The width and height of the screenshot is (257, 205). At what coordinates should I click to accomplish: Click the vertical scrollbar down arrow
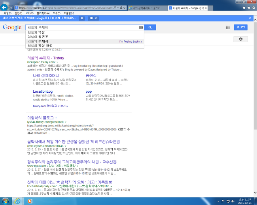point(255,192)
